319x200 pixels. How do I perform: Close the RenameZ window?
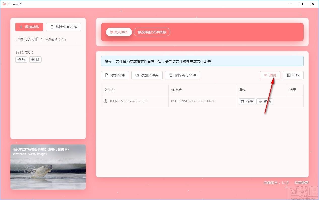(x=313, y=4)
